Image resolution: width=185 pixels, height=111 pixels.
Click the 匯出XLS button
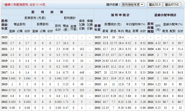pos(154,4)
